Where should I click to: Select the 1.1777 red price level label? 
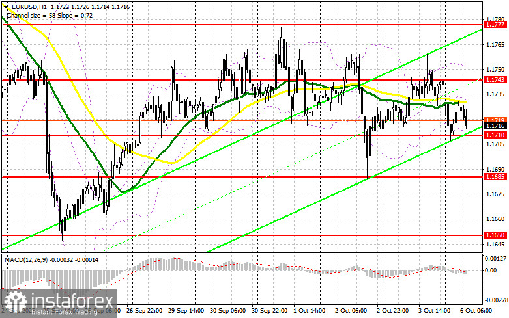495,25
